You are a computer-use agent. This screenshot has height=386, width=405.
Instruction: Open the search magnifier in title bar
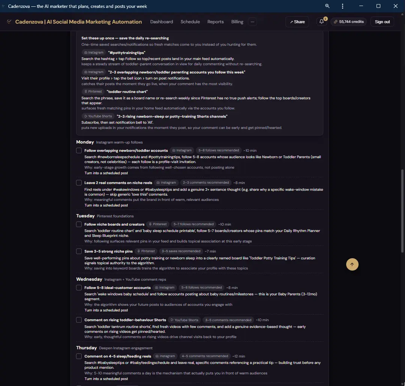pos(327,6)
